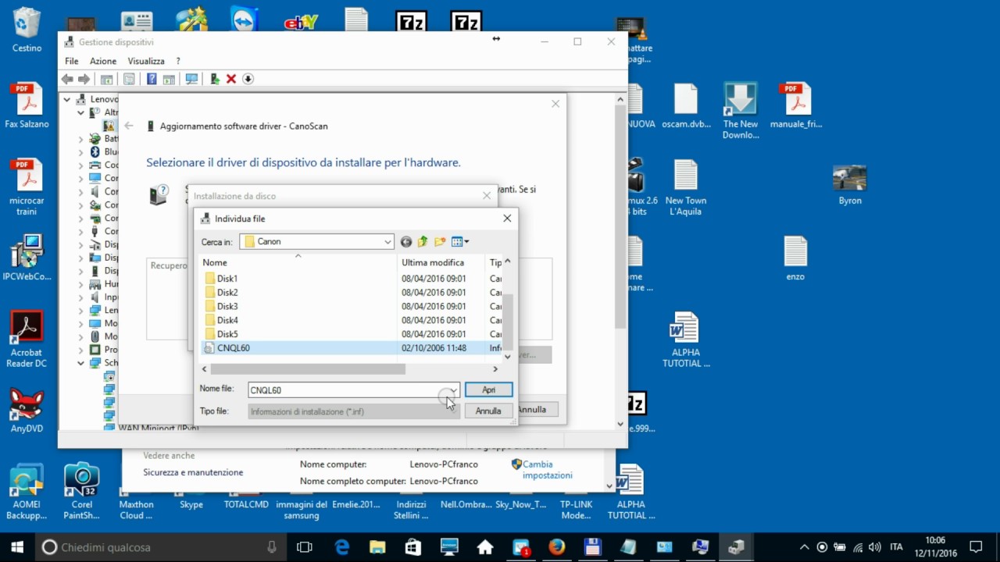Open Microsoft Edge from the taskbar
The width and height of the screenshot is (1000, 562).
(x=342, y=547)
